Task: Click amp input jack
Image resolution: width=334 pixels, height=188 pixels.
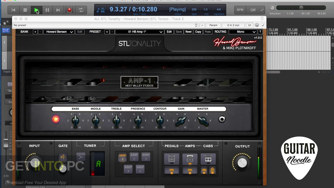Action: (x=222, y=119)
